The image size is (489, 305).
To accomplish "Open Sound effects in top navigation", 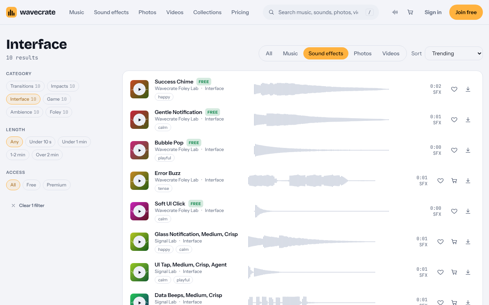I will click(x=111, y=12).
